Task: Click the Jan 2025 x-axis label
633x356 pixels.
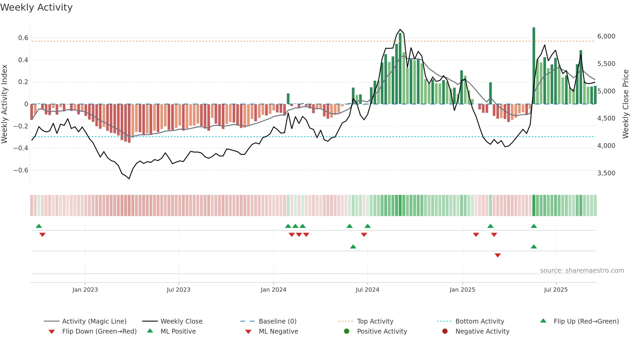Action: coord(462,290)
